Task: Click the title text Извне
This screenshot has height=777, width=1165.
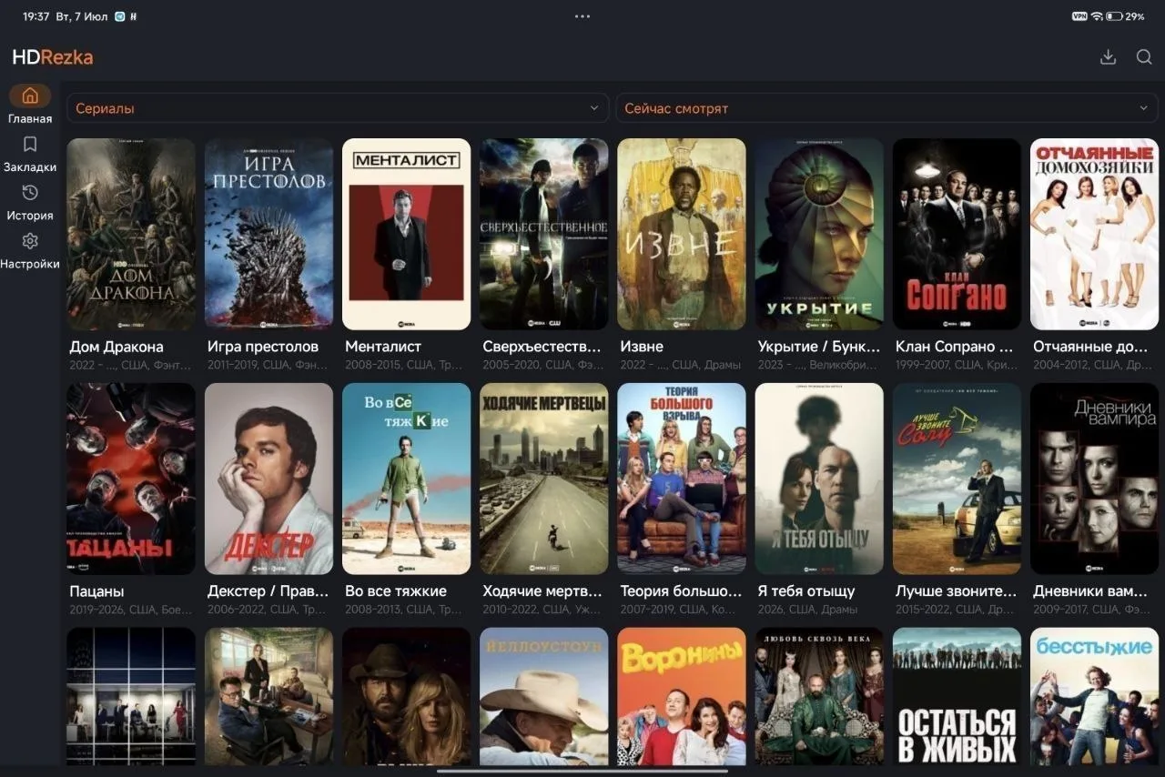Action: coord(642,347)
